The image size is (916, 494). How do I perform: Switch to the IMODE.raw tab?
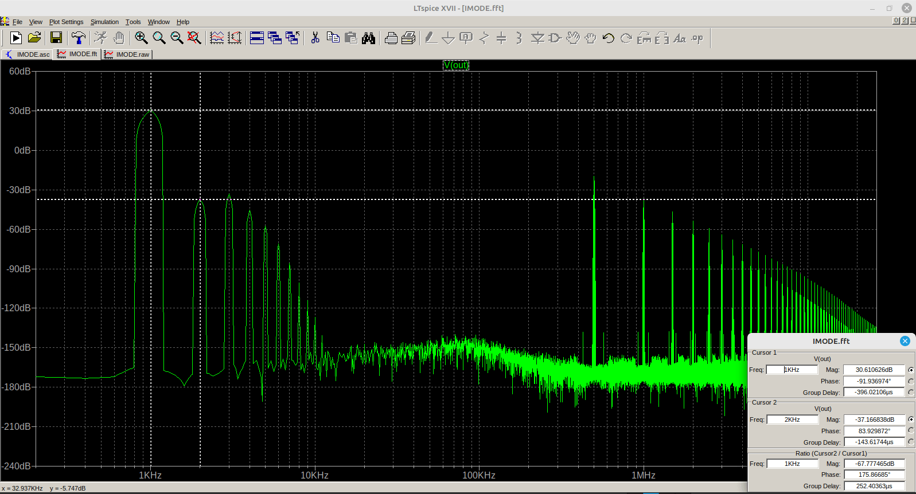pos(127,54)
